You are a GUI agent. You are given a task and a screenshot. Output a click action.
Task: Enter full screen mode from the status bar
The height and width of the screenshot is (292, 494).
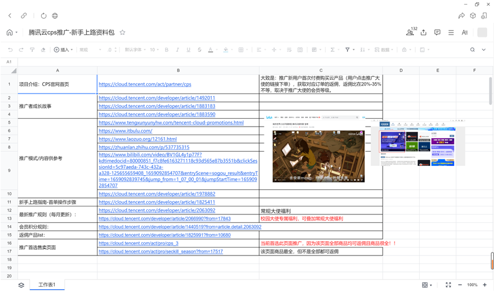point(448,285)
